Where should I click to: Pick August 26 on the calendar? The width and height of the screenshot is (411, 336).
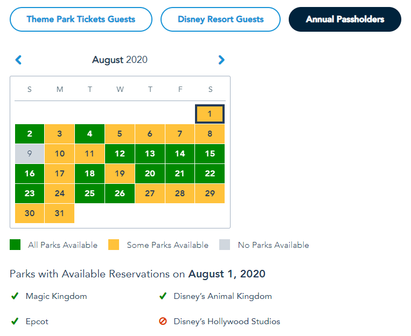(120, 194)
